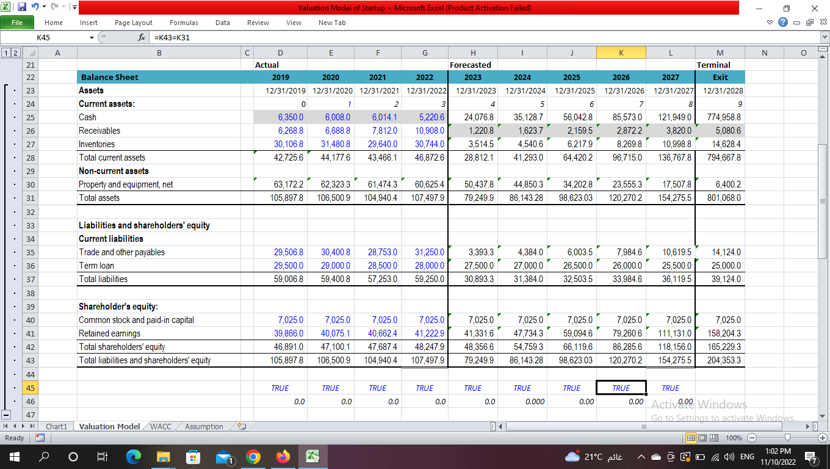Switch to Page Layout view in status bar
The height and width of the screenshot is (469, 830).
pos(703,438)
